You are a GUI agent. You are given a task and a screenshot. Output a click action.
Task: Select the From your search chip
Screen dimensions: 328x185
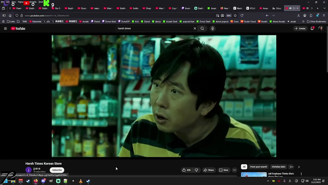(x=259, y=167)
